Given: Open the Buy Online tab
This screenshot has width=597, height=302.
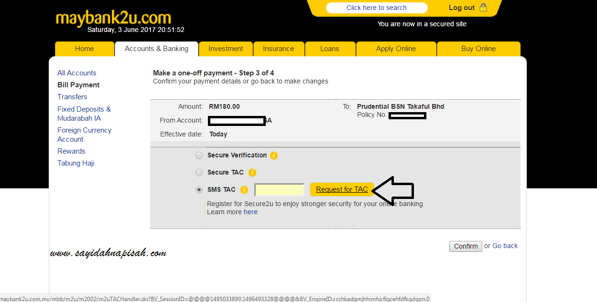Looking at the screenshot, I should (478, 49).
